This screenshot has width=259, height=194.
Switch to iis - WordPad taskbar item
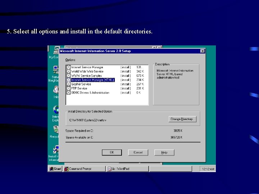click(127, 169)
